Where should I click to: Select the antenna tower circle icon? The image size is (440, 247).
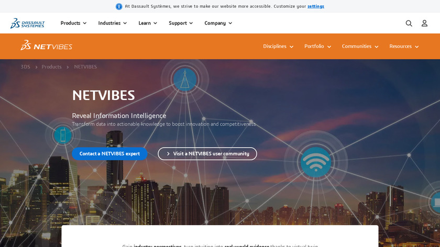(x=185, y=80)
